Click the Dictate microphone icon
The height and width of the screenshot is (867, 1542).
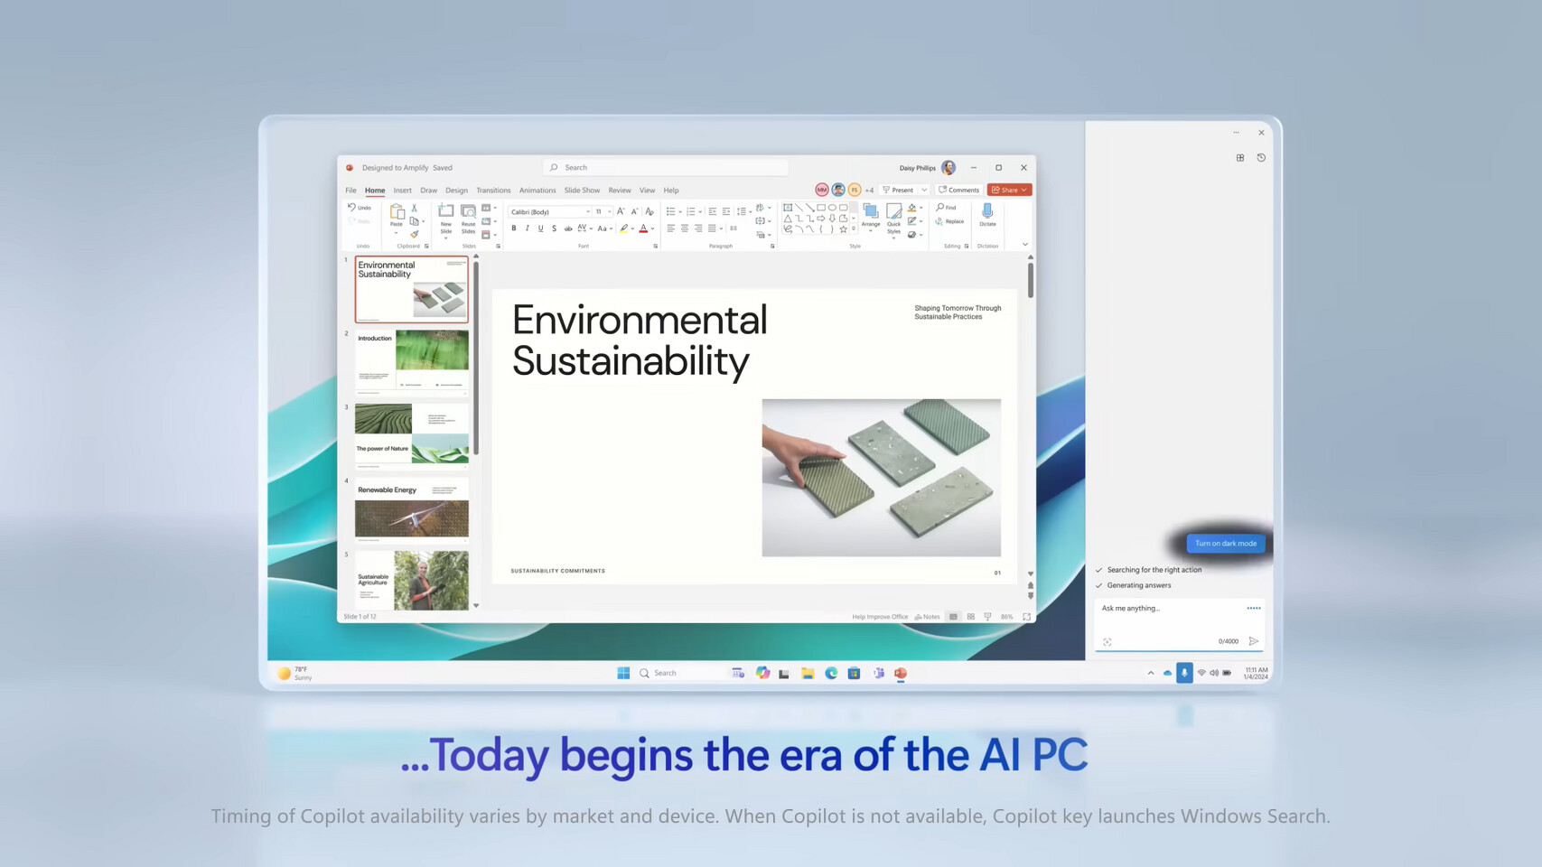[987, 211]
